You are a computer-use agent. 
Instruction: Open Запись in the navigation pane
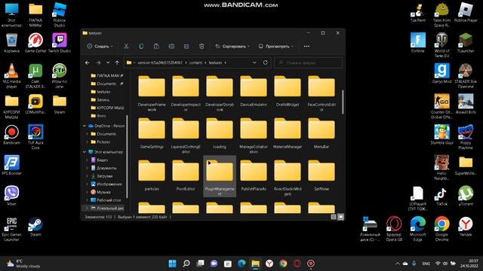pos(100,99)
